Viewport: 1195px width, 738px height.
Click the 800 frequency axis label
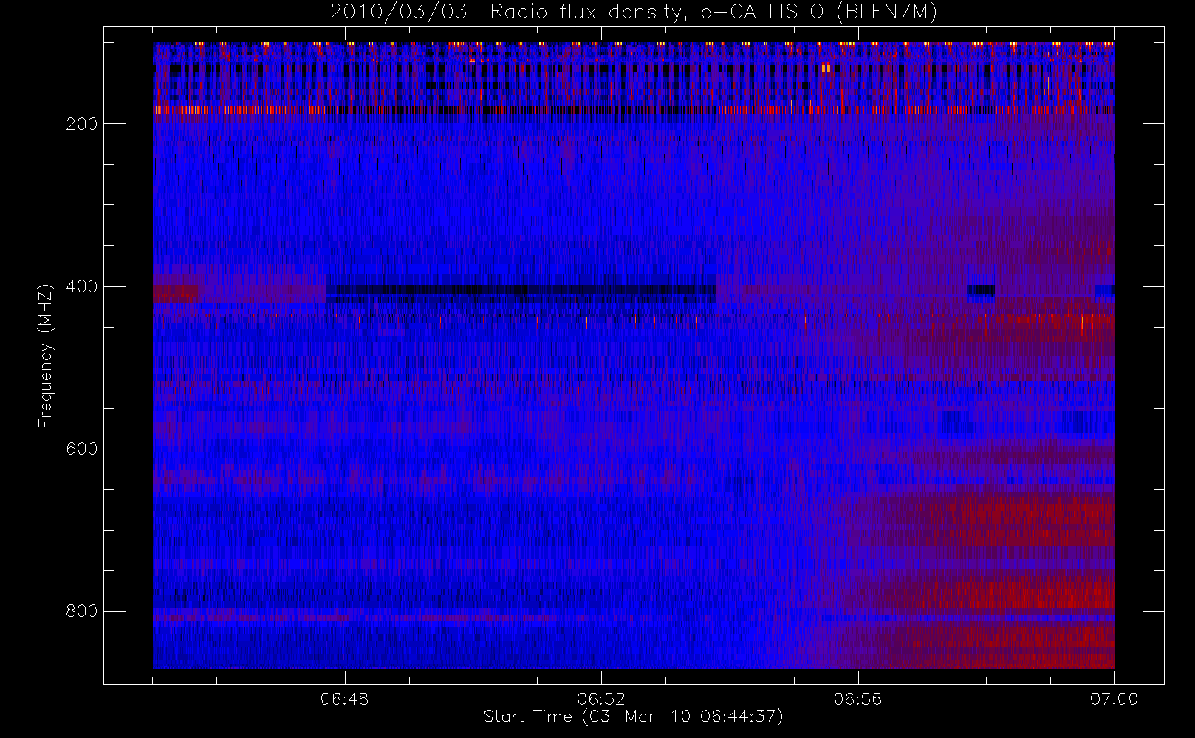click(x=81, y=611)
